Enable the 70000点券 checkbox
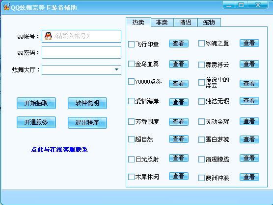The width and height of the screenshot is (273, 205). [131, 82]
